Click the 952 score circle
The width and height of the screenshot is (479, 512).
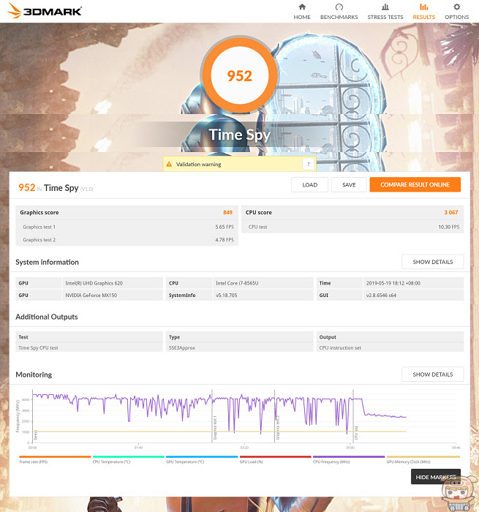[240, 75]
